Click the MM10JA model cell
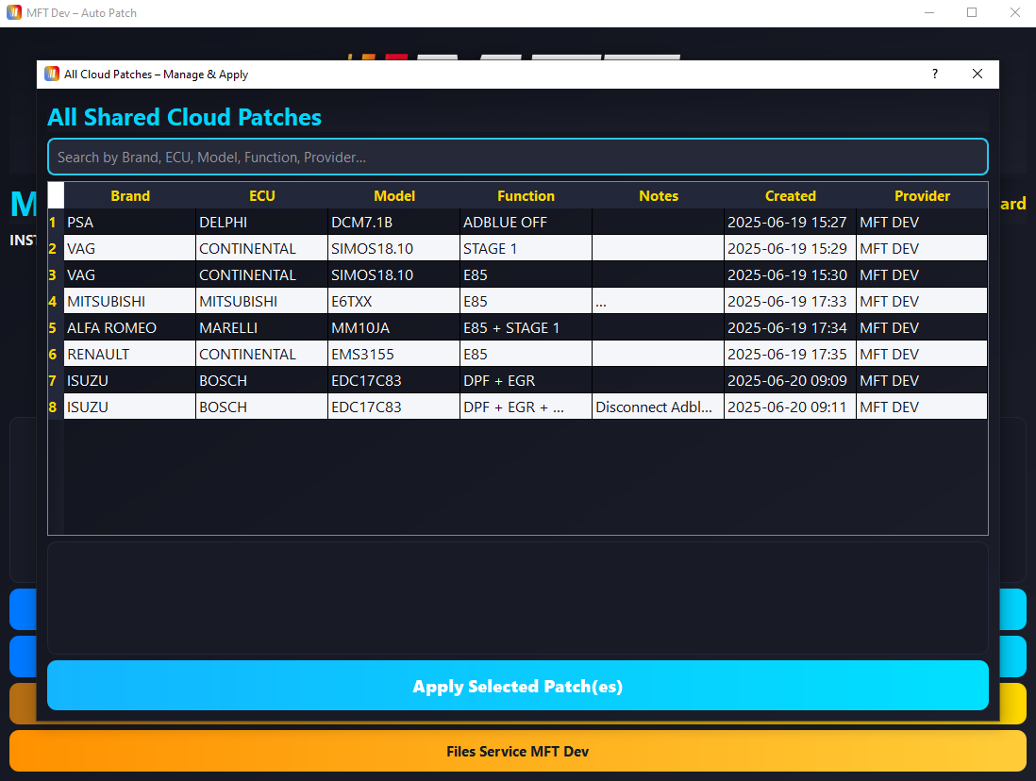Viewport: 1036px width, 781px height. point(393,327)
